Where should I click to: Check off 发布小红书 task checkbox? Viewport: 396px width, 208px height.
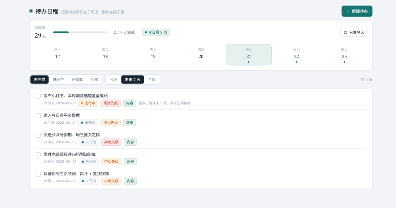coord(38,96)
